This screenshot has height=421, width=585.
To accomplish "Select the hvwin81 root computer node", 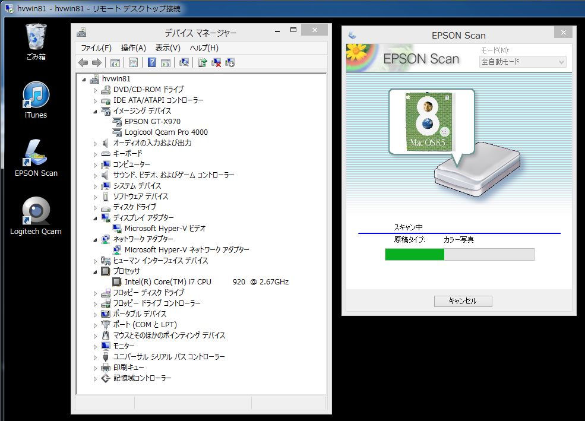I will point(116,79).
